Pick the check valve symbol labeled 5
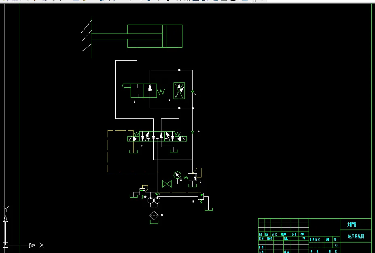Viewport: 375px width, 253px height. [x=192, y=91]
